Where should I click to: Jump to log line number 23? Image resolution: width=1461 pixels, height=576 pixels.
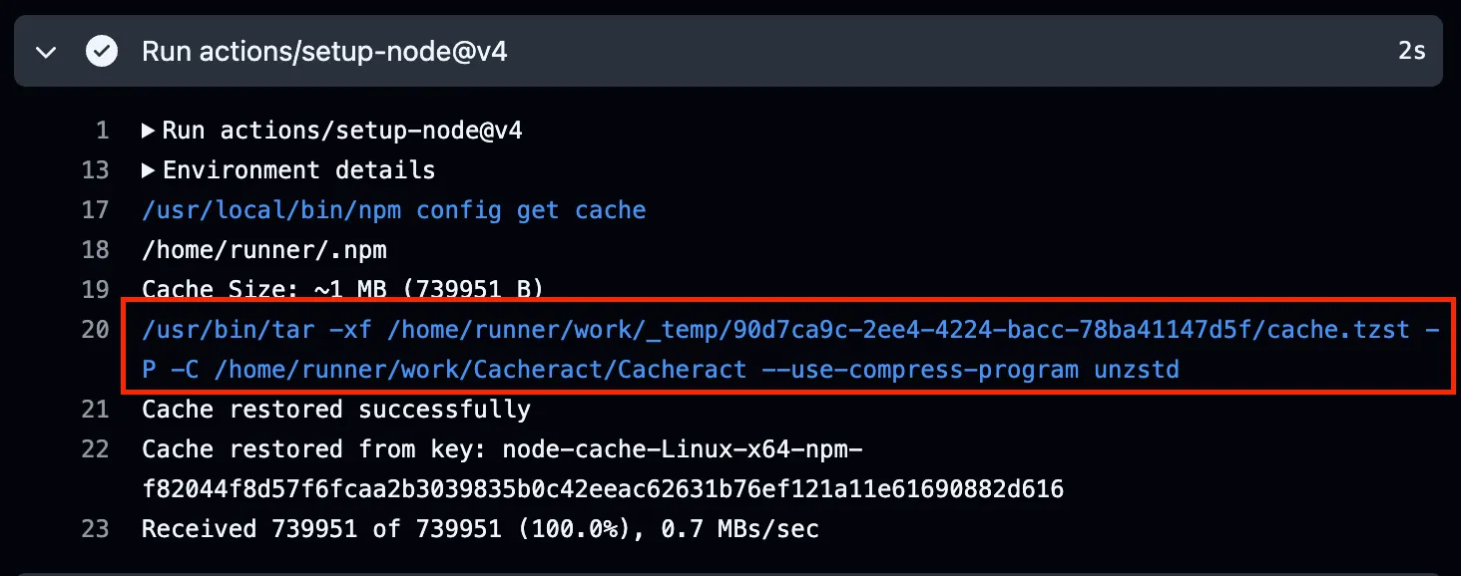click(x=96, y=529)
